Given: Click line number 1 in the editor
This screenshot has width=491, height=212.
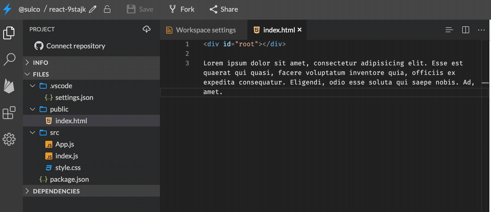Looking at the screenshot, I should tap(187, 44).
